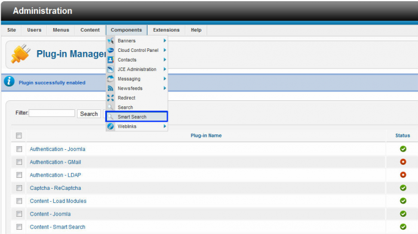418x234 pixels.
Task: Click the Banners icon in Components menu
Action: pos(110,41)
